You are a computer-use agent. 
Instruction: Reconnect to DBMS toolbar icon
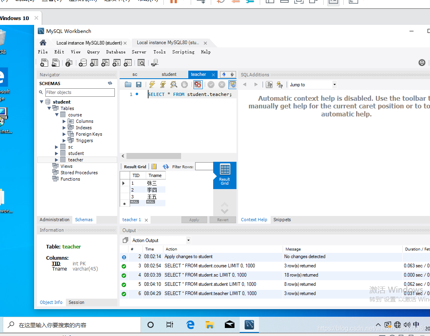tap(155, 63)
